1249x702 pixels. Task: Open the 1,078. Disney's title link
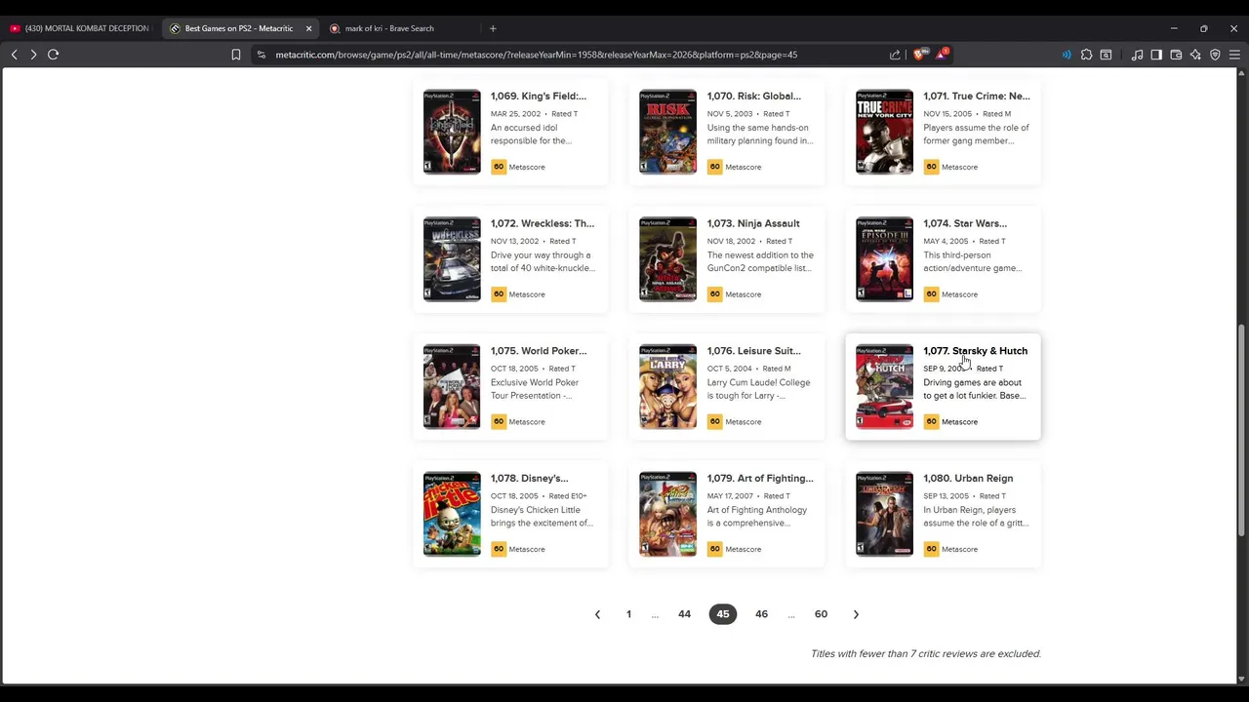point(529,479)
